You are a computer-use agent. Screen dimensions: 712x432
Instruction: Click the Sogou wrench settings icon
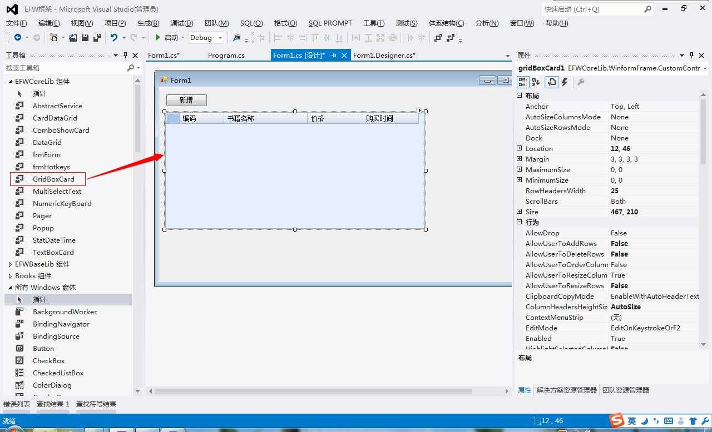tap(706, 421)
